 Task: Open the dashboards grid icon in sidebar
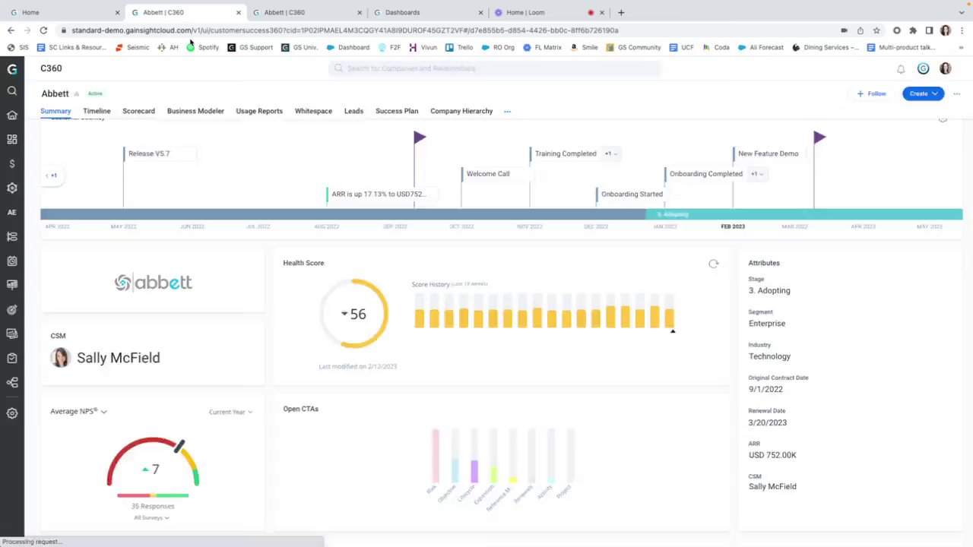(12, 140)
